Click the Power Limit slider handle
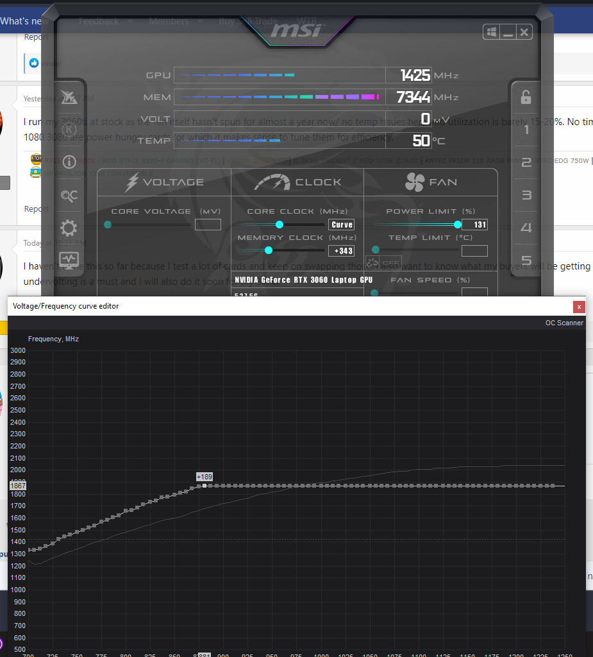Screen dimensions: 593x657 pyautogui.click(x=458, y=225)
